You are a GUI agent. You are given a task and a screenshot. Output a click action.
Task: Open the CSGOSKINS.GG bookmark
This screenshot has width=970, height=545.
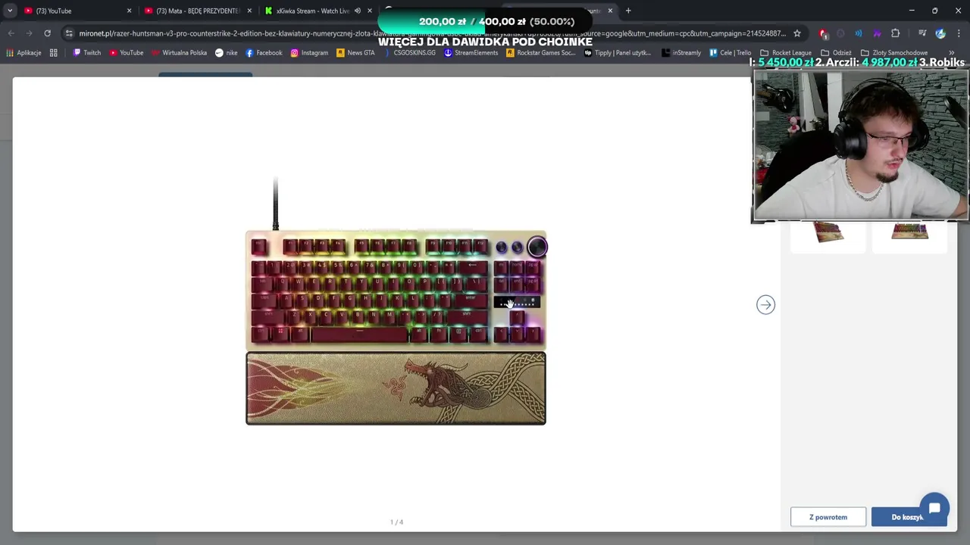tap(409, 53)
